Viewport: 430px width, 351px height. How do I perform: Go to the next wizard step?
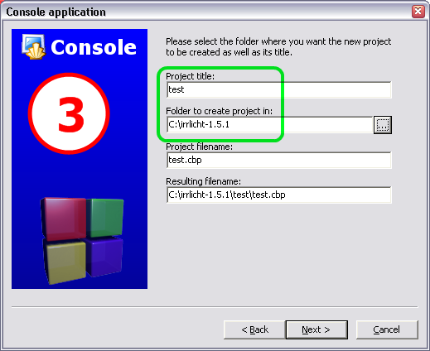316,329
